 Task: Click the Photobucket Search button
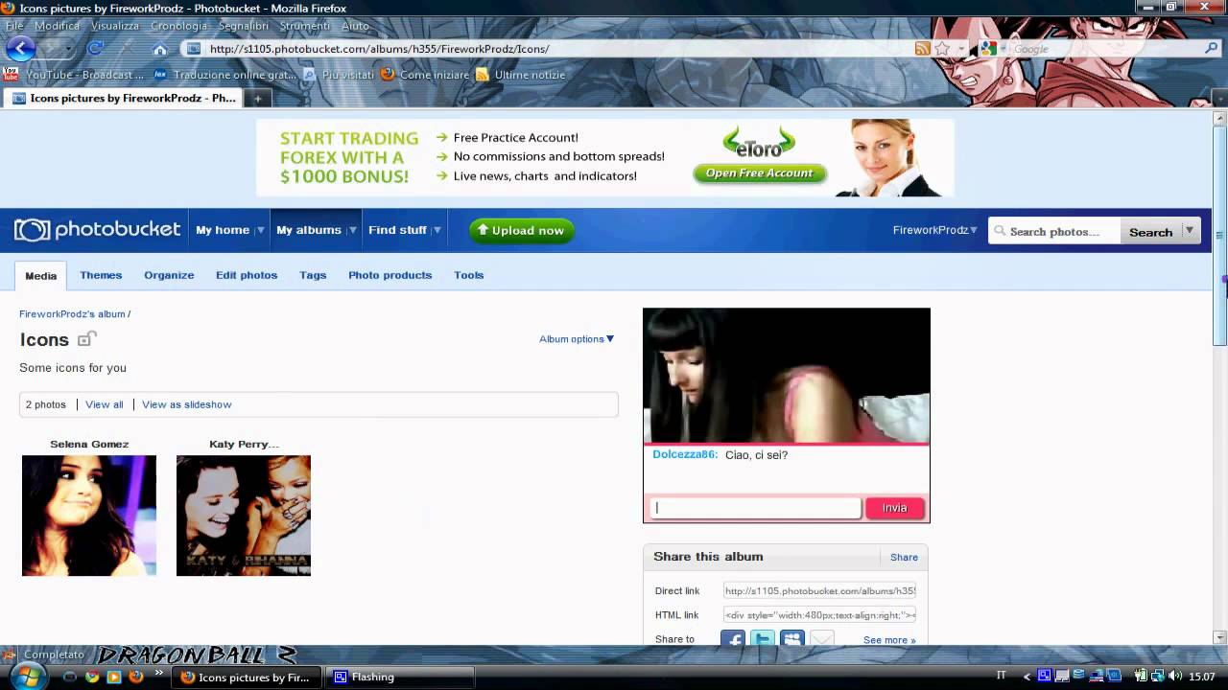pos(1150,231)
